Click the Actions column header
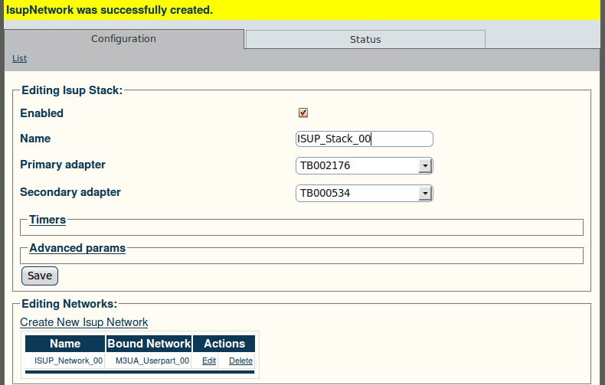605x385 pixels. pyautogui.click(x=224, y=344)
